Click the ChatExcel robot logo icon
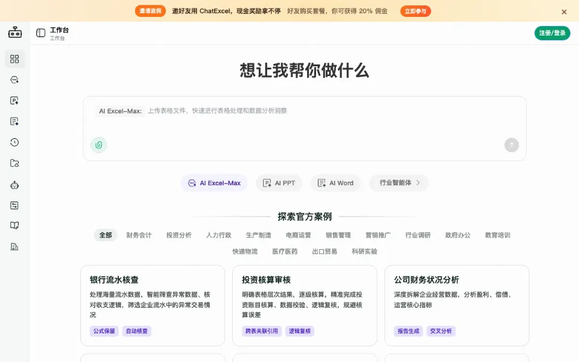Viewport: 579px width, 362px height. coord(14,33)
